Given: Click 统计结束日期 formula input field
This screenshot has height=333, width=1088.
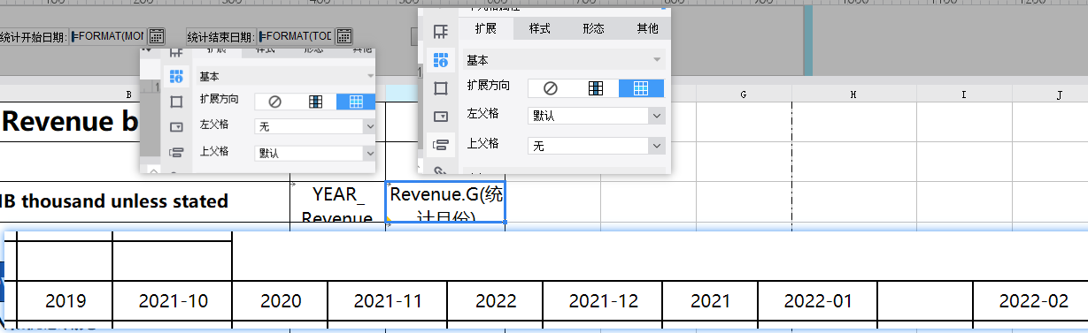Looking at the screenshot, I should tap(295, 36).
